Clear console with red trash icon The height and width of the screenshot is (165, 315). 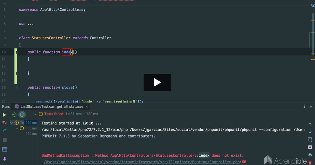coord(310,163)
